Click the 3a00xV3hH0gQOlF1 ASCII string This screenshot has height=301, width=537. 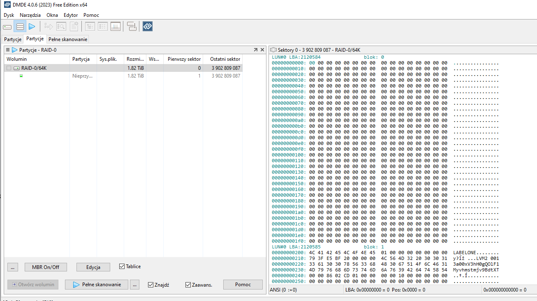click(476, 264)
